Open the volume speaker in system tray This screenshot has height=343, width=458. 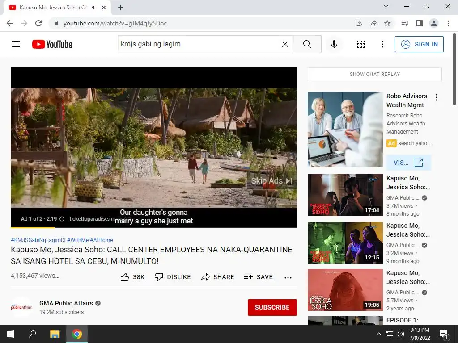point(400,334)
